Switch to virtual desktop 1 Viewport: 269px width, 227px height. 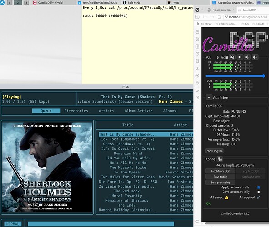pyautogui.click(x=10, y=3)
